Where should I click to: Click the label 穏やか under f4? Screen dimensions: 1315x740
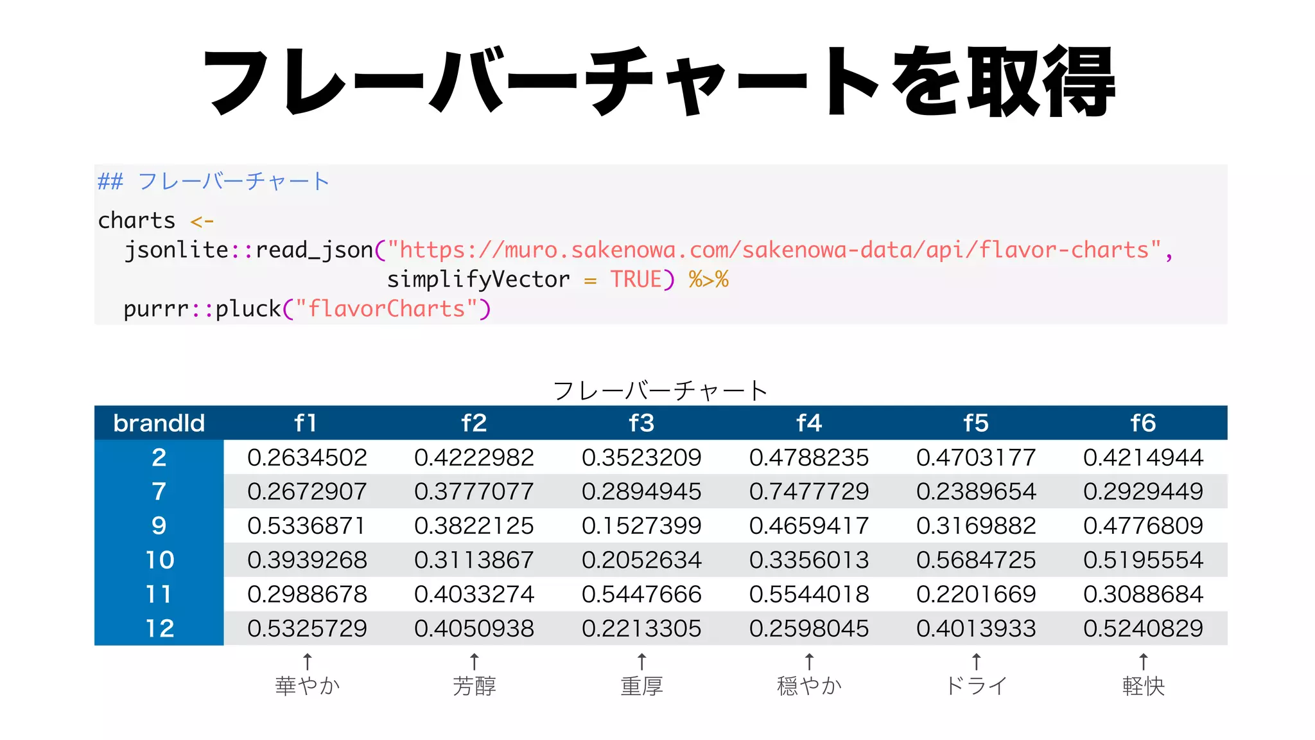point(809,686)
